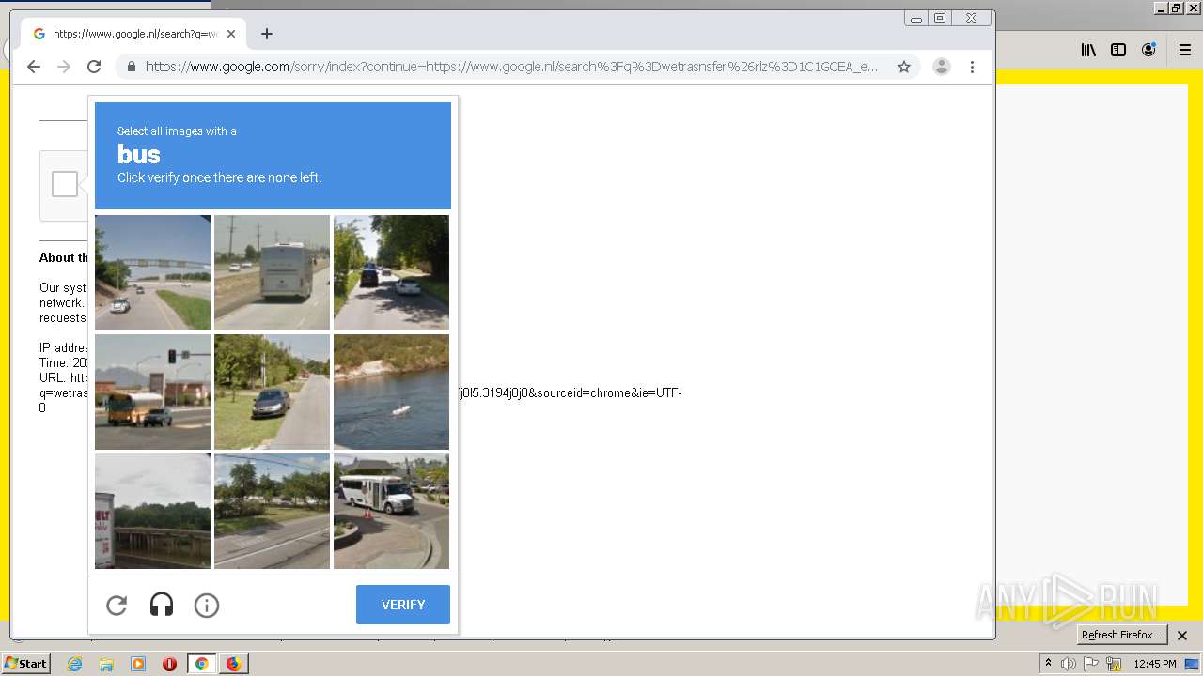Select tile with white coach bus rear
The width and height of the screenshot is (1203, 676).
(x=272, y=272)
